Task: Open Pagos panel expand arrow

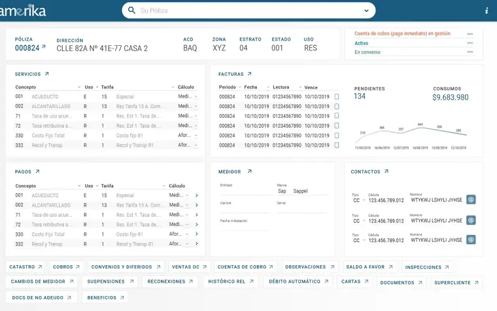Action: click(x=37, y=172)
